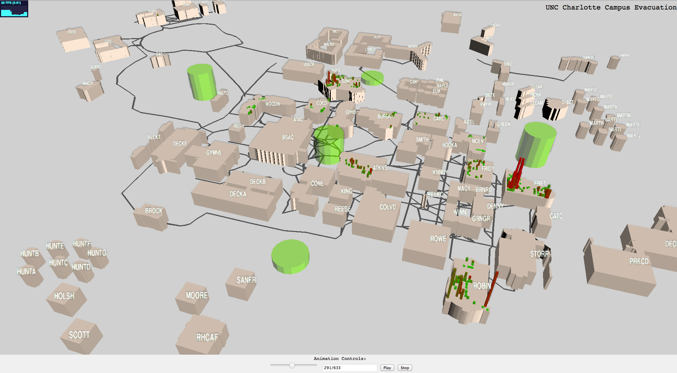This screenshot has width=677, height=373.
Task: Select the KNNDY building label
Action: [440, 172]
